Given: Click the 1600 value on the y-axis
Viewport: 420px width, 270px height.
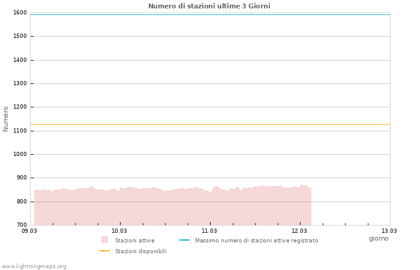Looking at the screenshot, I should coord(20,13).
